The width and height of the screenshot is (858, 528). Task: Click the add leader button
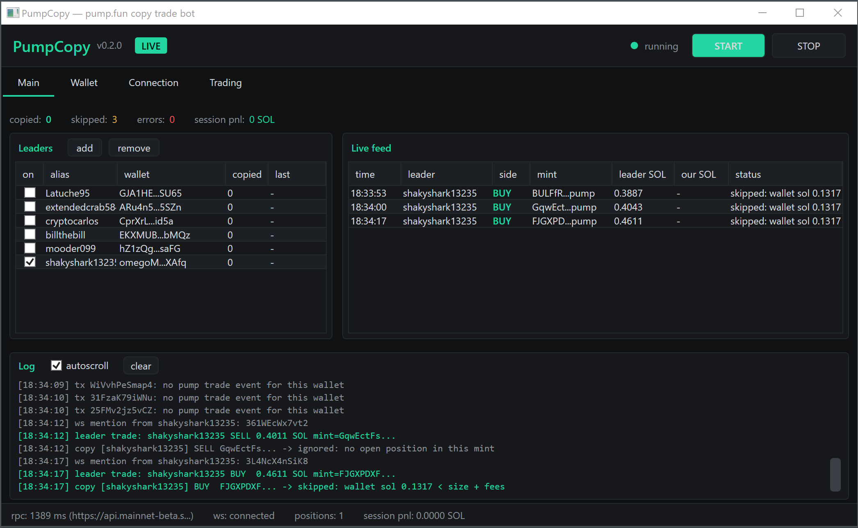point(84,148)
